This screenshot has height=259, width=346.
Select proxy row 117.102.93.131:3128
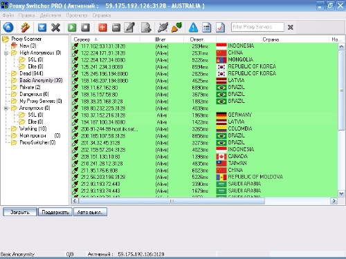click(204, 46)
